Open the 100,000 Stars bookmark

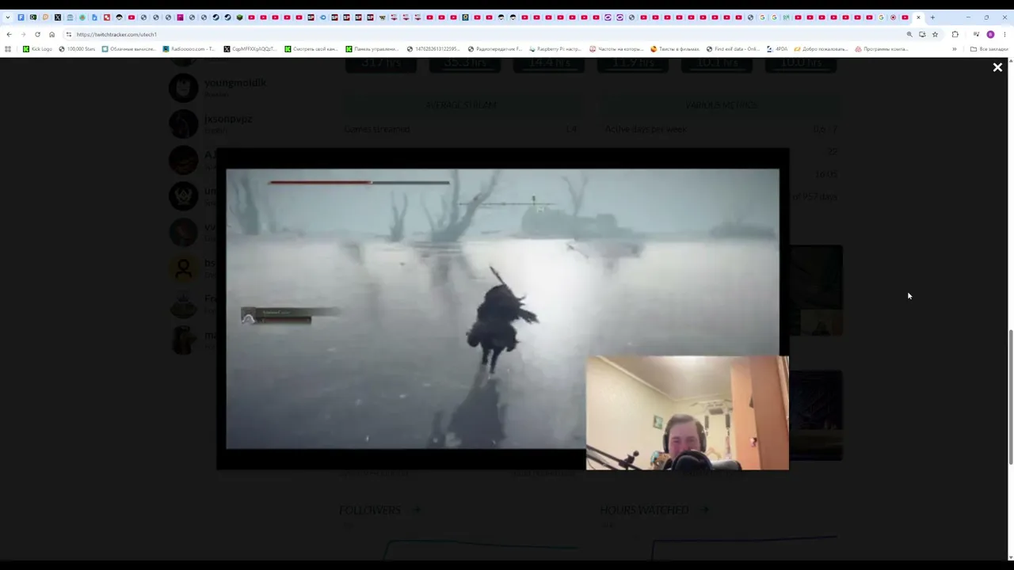click(77, 49)
